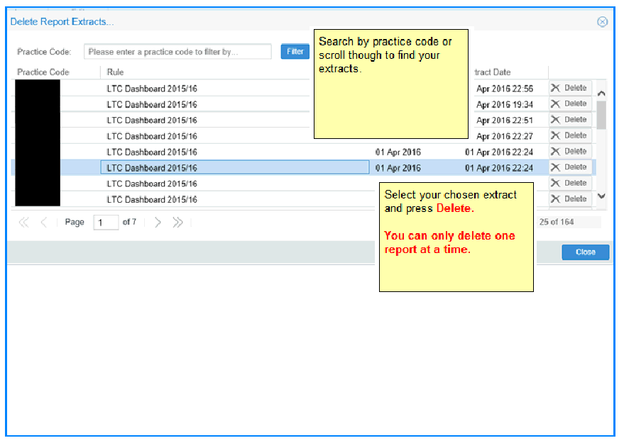Click the vertical scrollbar thumb
Screen dimensions: 624x443
pos(601,115)
